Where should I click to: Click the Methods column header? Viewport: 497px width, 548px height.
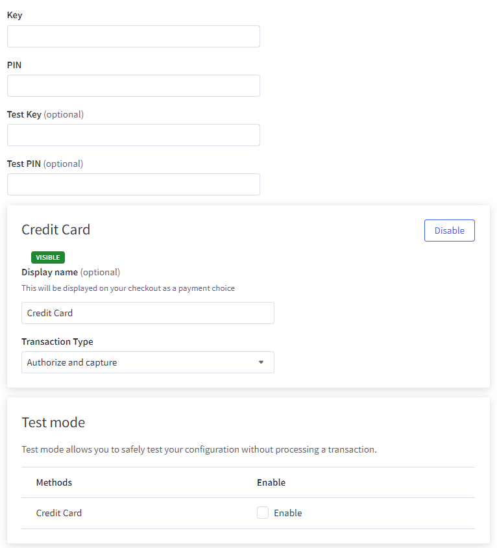point(54,482)
